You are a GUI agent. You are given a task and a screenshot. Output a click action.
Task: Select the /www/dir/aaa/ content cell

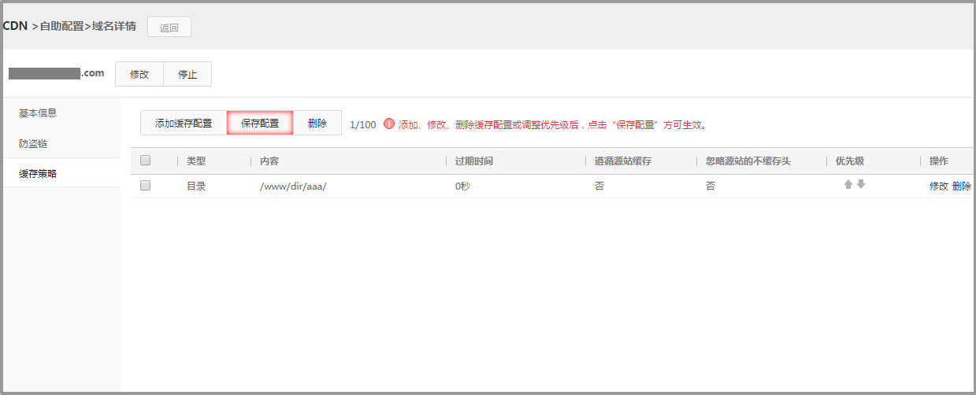pos(292,186)
